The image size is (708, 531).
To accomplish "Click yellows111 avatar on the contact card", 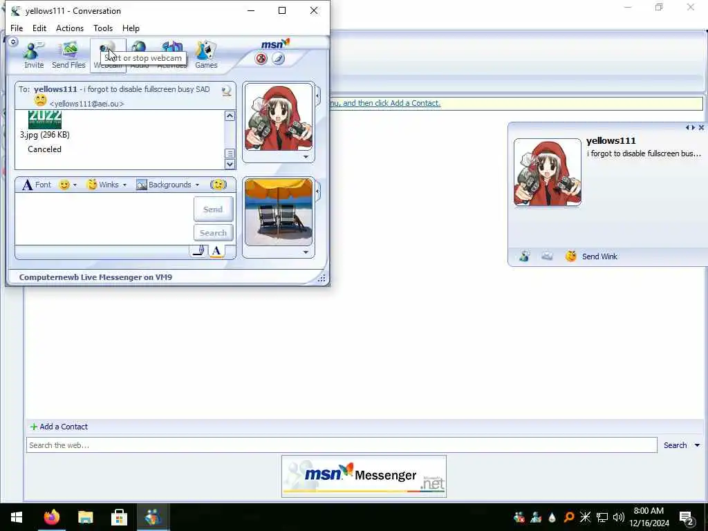I will click(548, 172).
